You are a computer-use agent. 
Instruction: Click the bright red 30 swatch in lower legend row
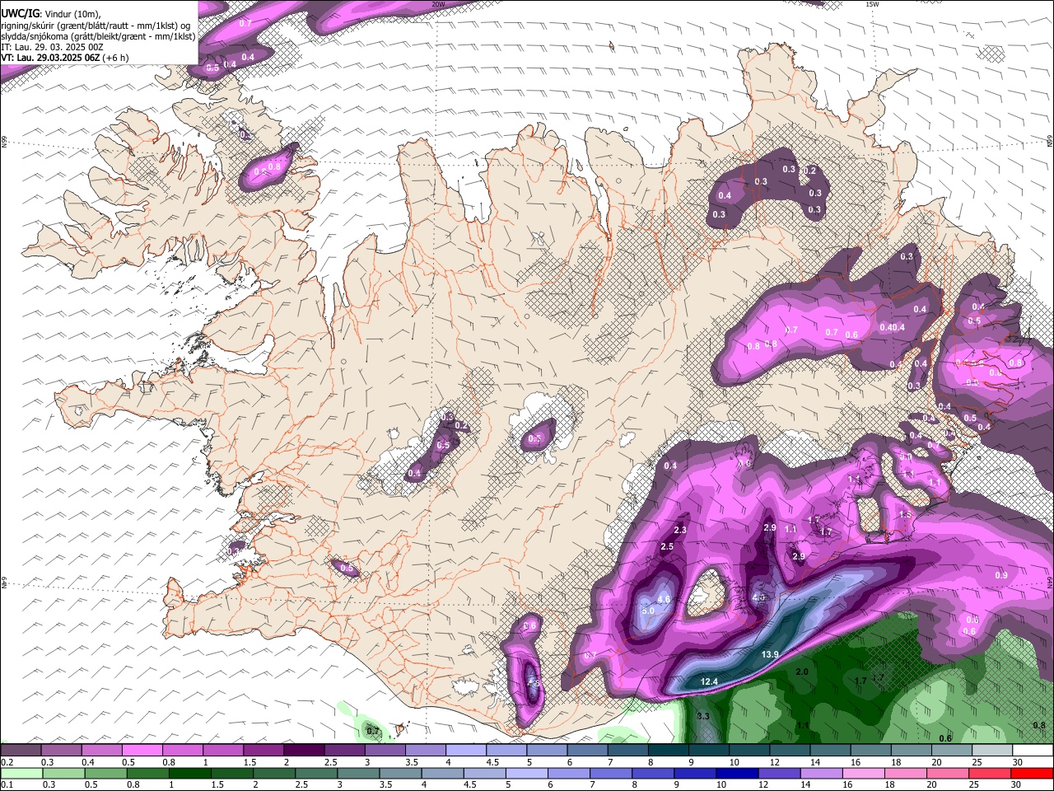click(1033, 773)
